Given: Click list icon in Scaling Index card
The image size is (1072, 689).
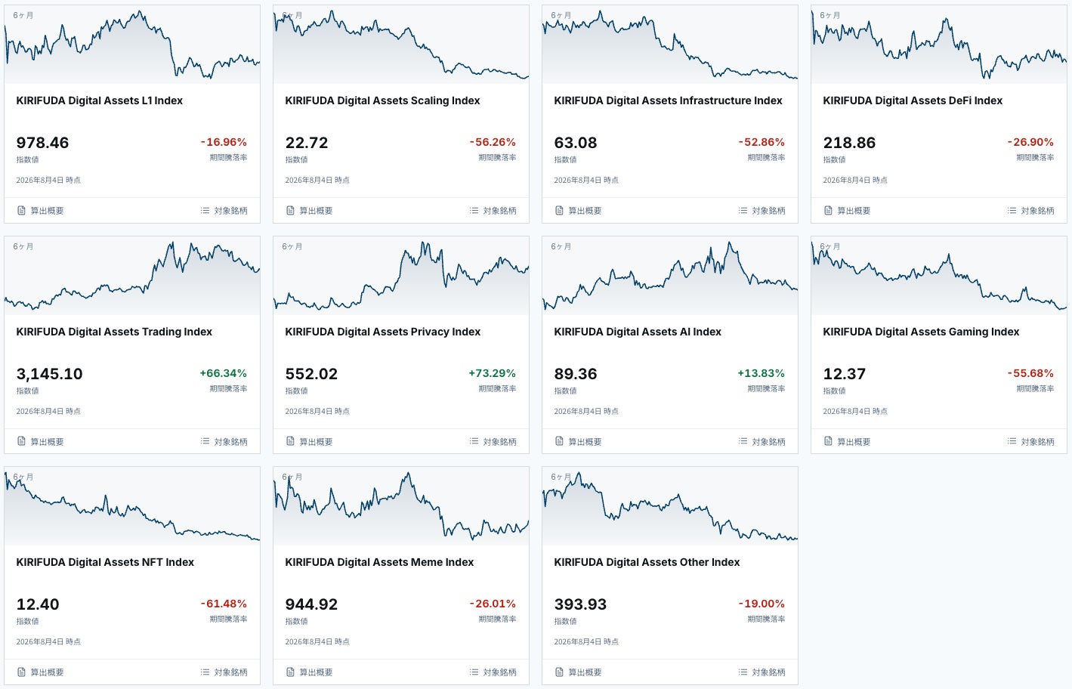Looking at the screenshot, I should click(x=474, y=211).
